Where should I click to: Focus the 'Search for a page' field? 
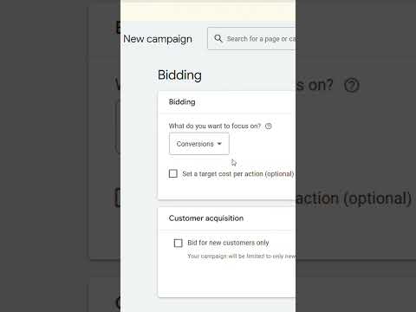[251, 39]
